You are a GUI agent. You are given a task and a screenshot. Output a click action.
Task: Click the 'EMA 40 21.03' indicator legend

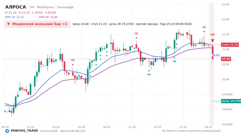[x=48, y=17]
